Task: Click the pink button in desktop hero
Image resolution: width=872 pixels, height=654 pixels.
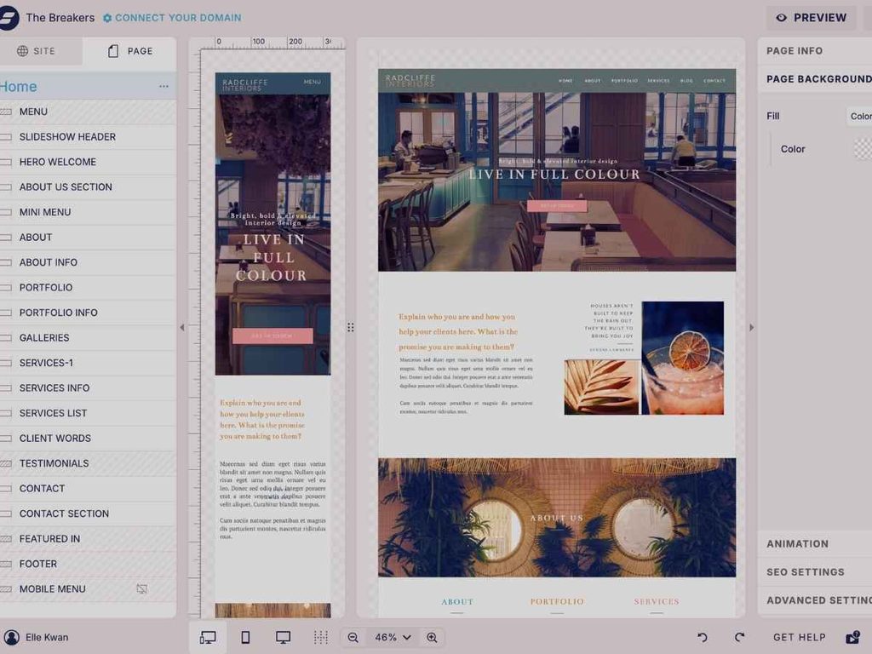Action: click(557, 206)
